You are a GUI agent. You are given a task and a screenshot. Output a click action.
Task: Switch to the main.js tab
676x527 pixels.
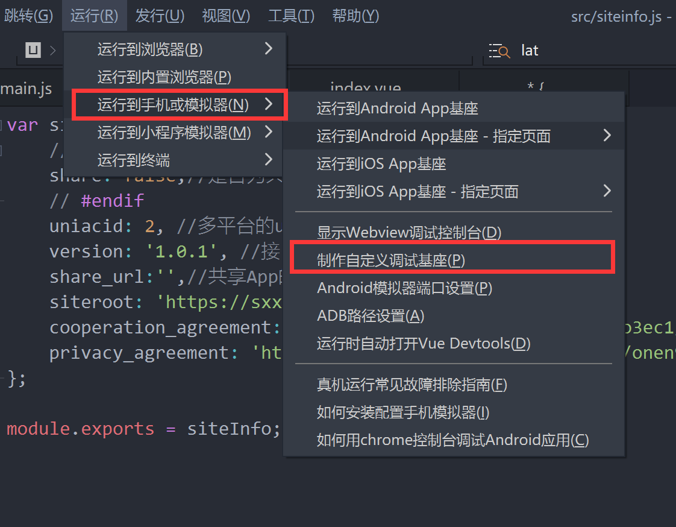[x=27, y=89]
